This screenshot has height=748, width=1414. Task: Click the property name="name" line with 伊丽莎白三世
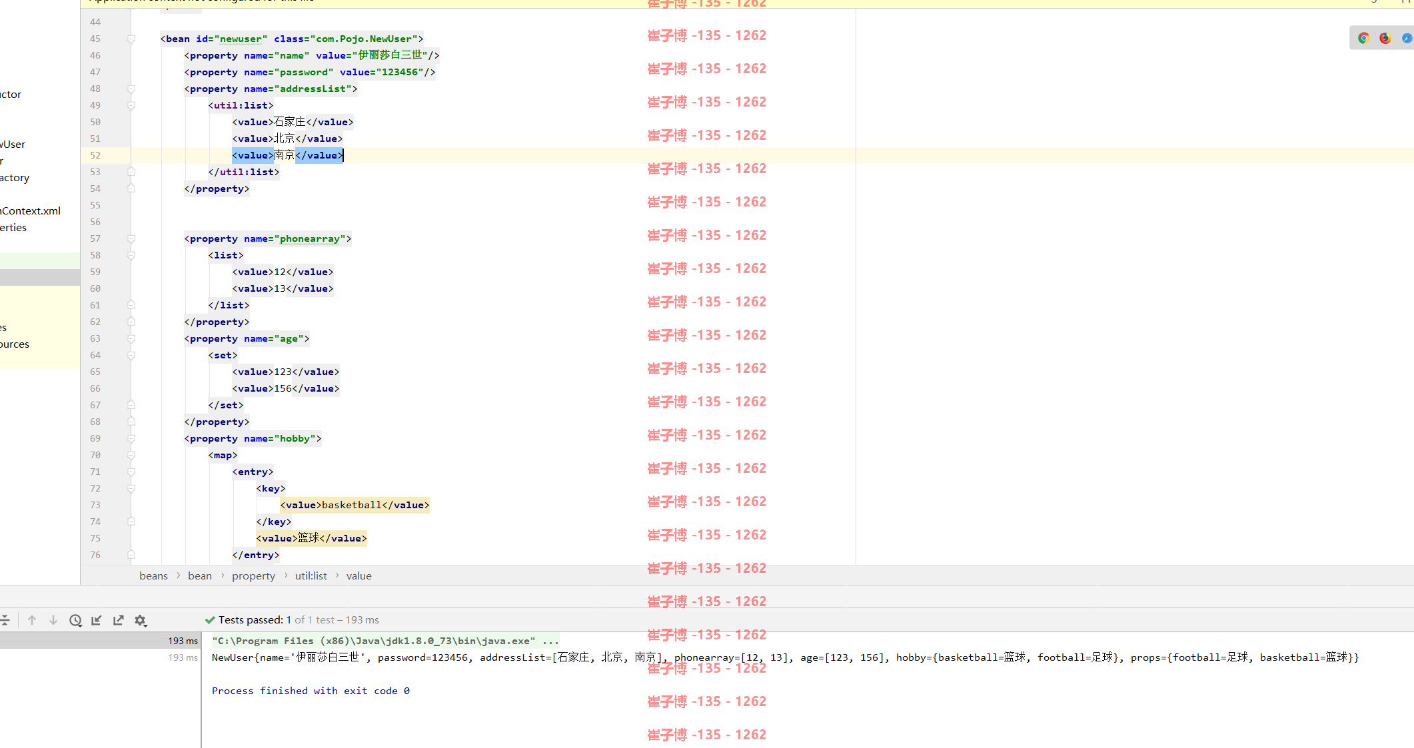point(312,55)
